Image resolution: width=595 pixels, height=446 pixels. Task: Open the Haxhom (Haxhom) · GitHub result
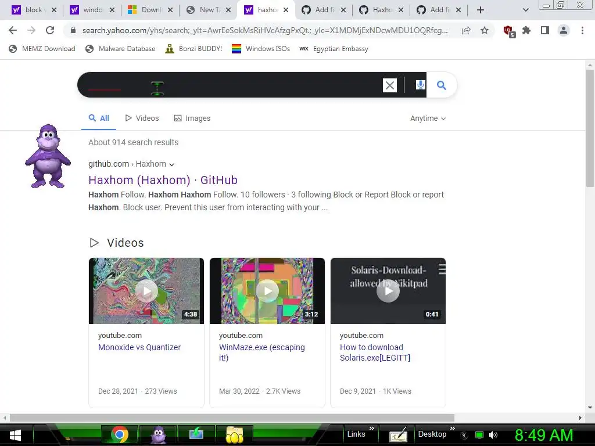coord(163,180)
